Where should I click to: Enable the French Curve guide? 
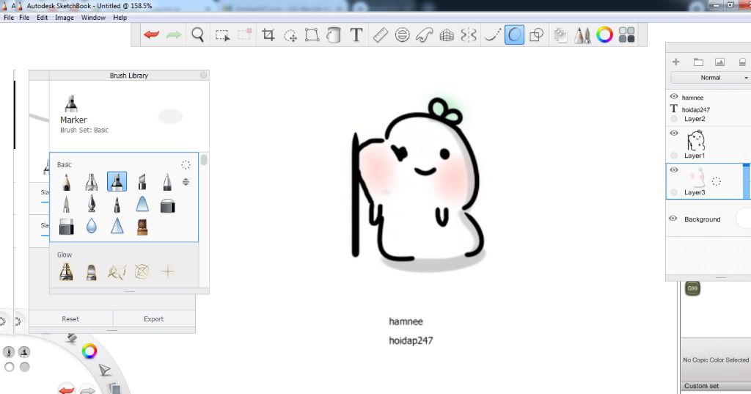425,34
